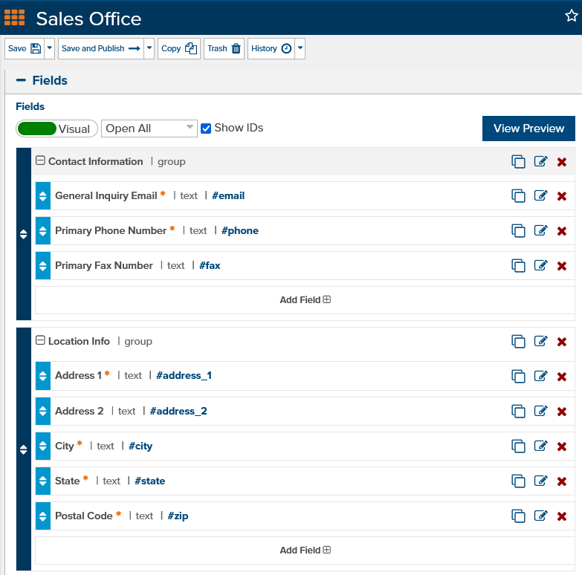
Task: Click the Primary Fax Number reorder handle
Action: tap(42, 266)
